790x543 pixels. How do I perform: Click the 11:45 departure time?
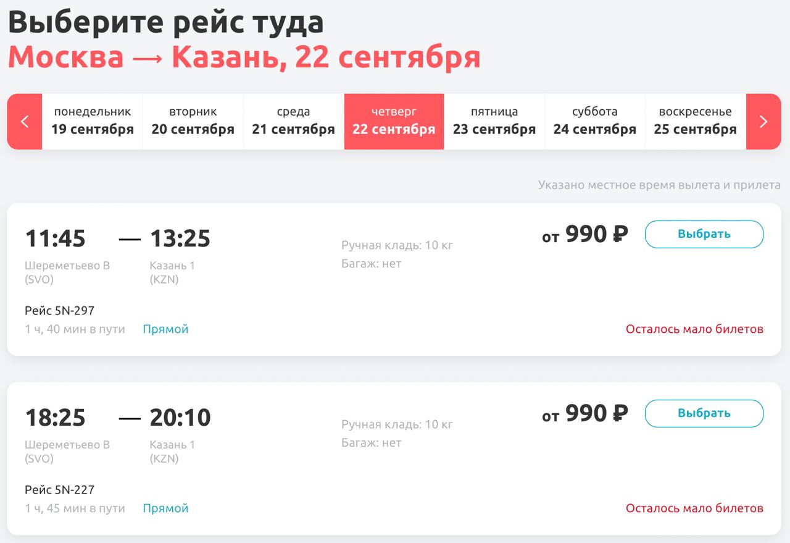[x=56, y=238]
